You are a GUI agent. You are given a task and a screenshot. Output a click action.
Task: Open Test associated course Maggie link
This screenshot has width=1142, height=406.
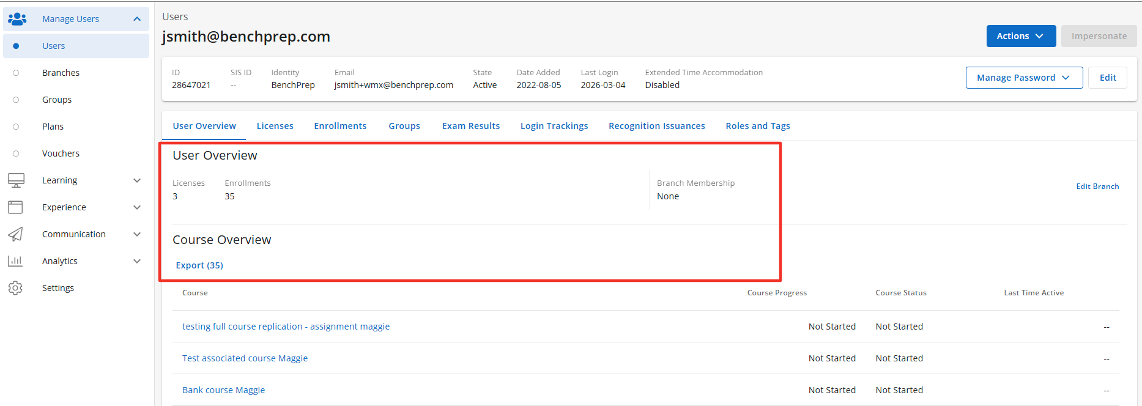245,358
